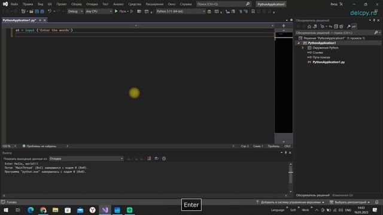This screenshot has width=383, height=215.
Task: Open the Python environments icon next to the interpreter box
Action: coord(209,11)
